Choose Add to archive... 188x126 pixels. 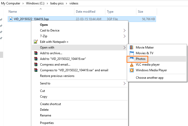pos(80,53)
